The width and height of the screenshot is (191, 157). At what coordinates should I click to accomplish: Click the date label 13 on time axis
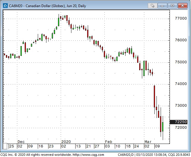[78, 146]
